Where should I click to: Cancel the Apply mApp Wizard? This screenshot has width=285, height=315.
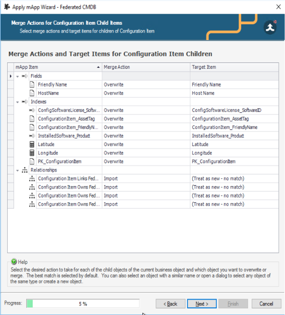266,304
